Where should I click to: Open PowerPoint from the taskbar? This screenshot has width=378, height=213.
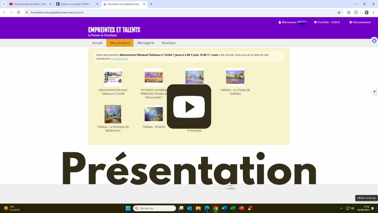click(241, 208)
